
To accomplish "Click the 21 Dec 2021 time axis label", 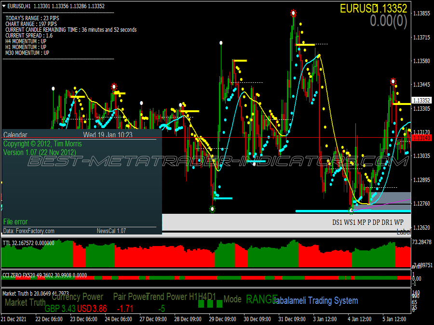I will [14, 319].
